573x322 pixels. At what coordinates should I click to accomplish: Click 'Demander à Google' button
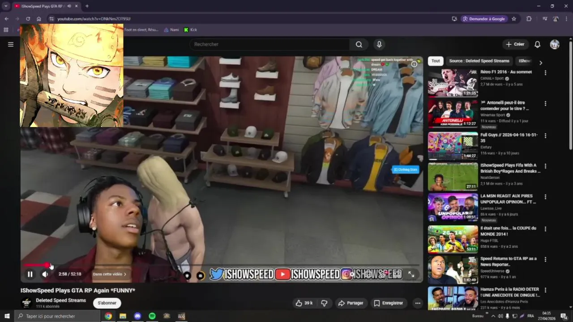pos(483,19)
